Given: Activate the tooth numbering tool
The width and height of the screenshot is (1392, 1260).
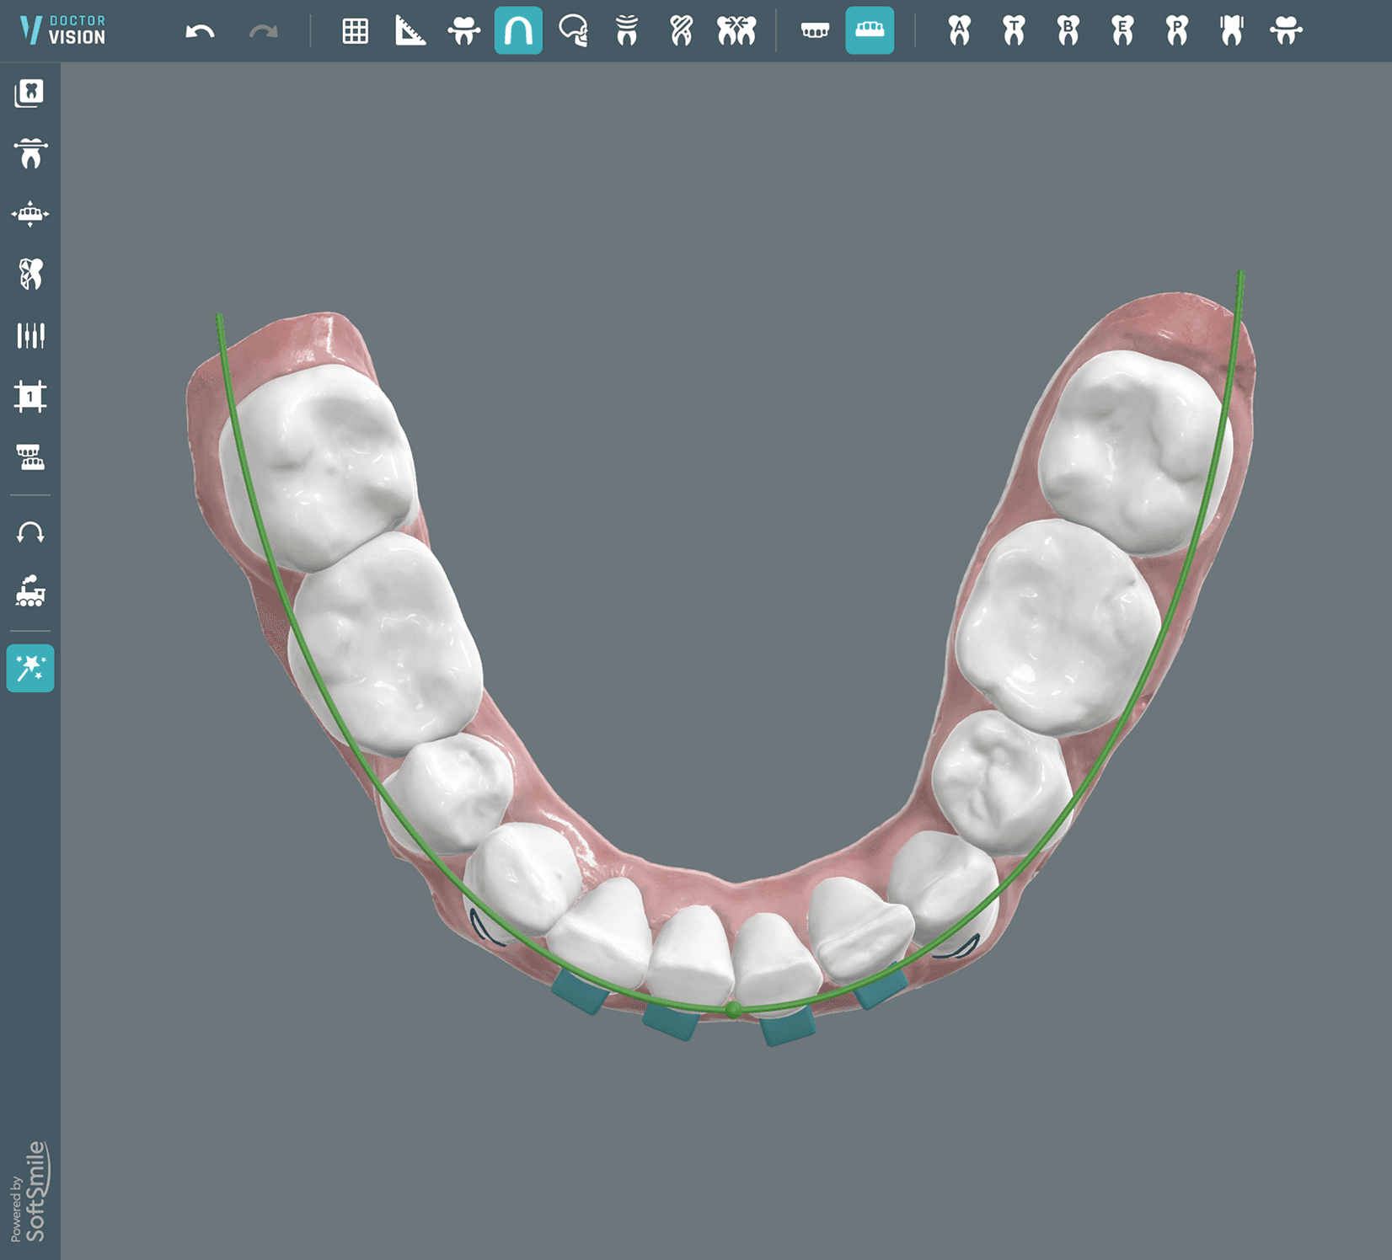Looking at the screenshot, I should tap(30, 397).
